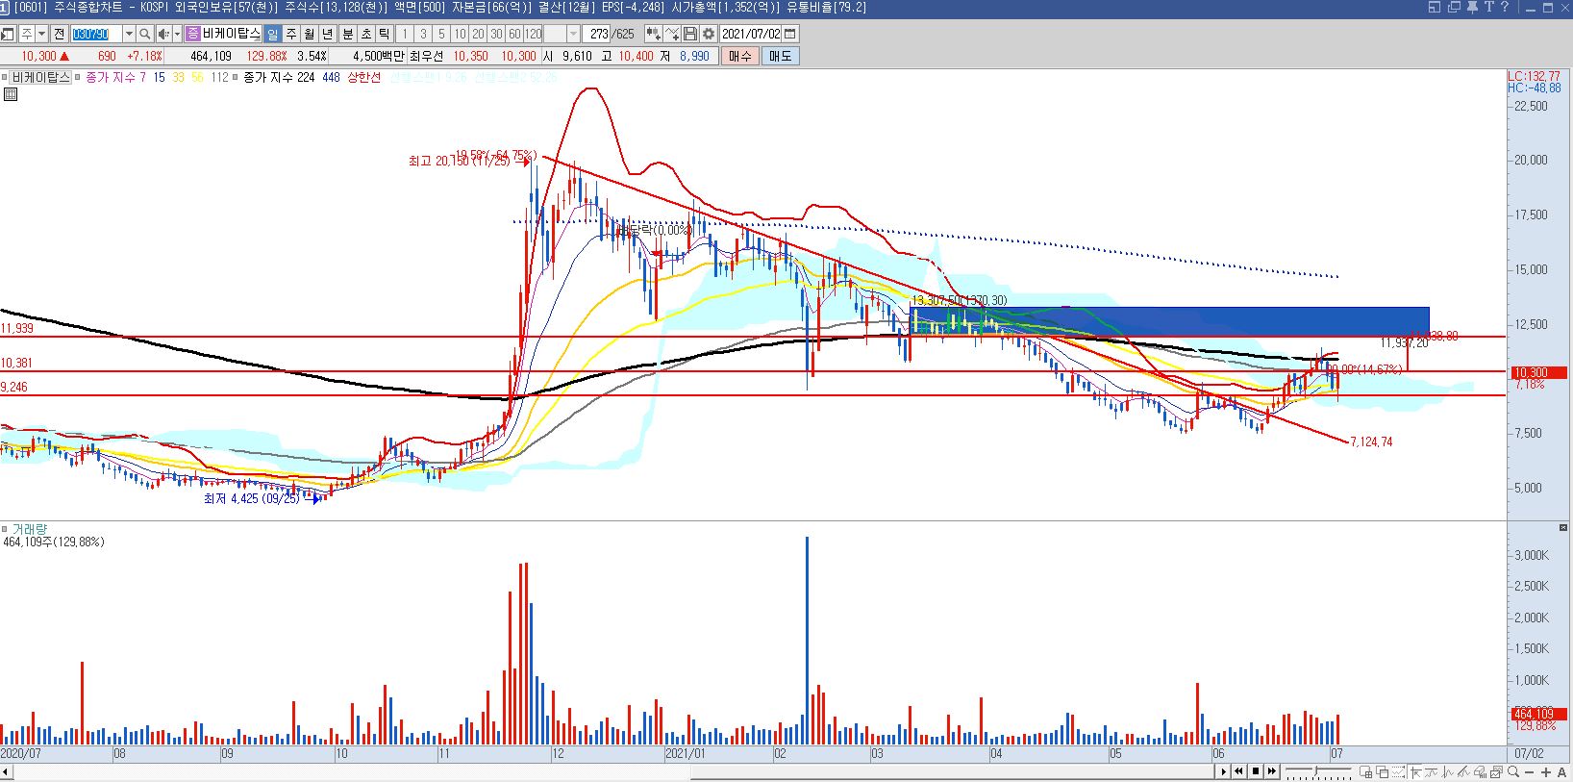Choose the 10 interval button
Viewport: 1573px width, 782px height.
(460, 34)
